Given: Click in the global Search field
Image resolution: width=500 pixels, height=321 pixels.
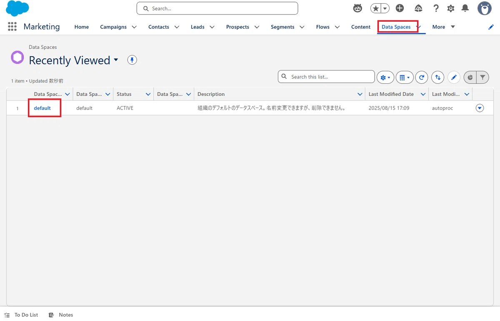Looking at the screenshot, I should pos(217,8).
